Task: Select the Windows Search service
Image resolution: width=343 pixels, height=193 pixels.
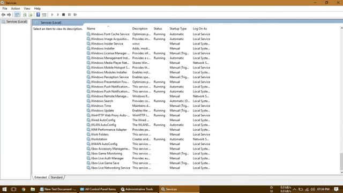Action: tap(148, 101)
